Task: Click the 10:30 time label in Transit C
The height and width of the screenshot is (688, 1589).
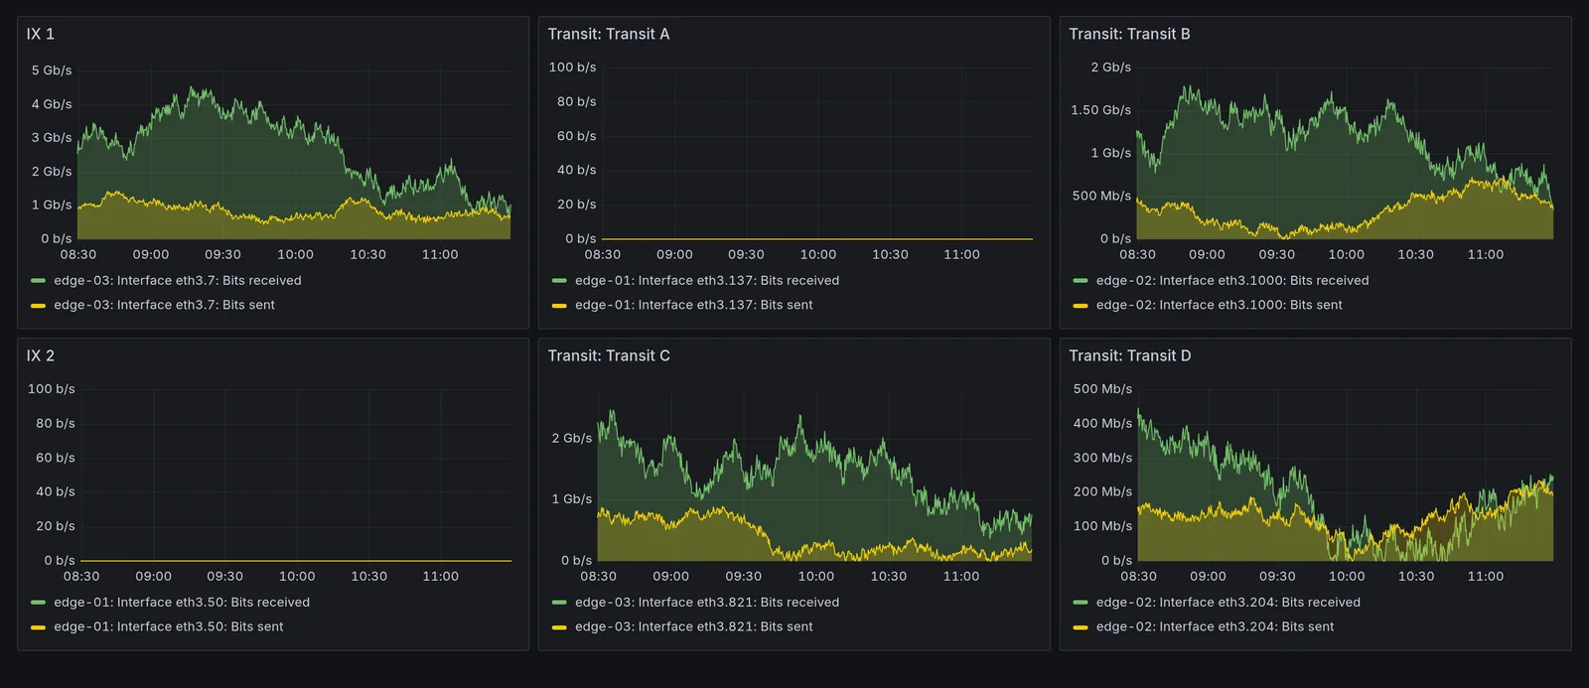Action: [x=889, y=577]
